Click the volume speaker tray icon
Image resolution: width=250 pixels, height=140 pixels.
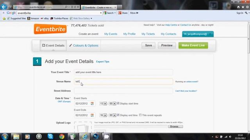(230, 136)
